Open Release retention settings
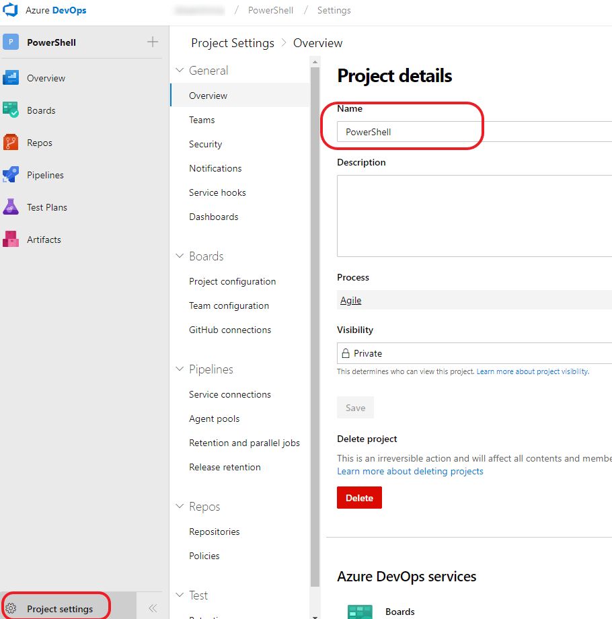This screenshot has width=612, height=619. click(225, 467)
